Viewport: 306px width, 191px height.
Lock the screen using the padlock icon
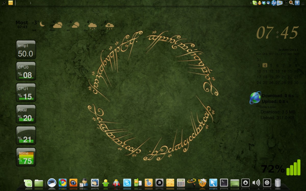coord(245,183)
